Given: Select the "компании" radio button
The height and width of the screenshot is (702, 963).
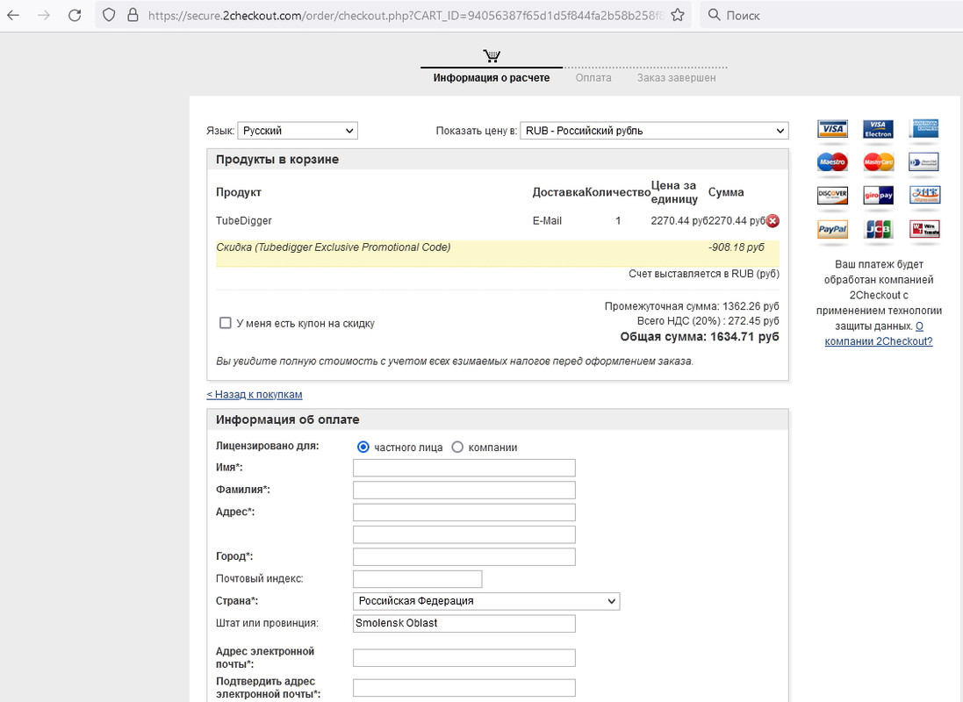Looking at the screenshot, I should [457, 448].
